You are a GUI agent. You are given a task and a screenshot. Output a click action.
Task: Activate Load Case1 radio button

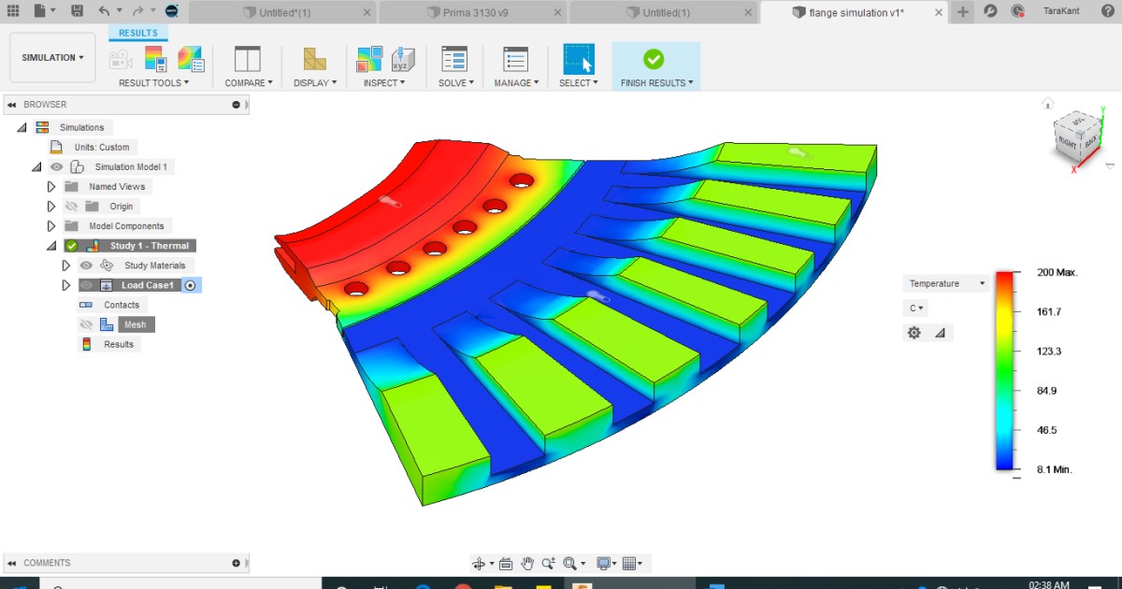(x=191, y=285)
